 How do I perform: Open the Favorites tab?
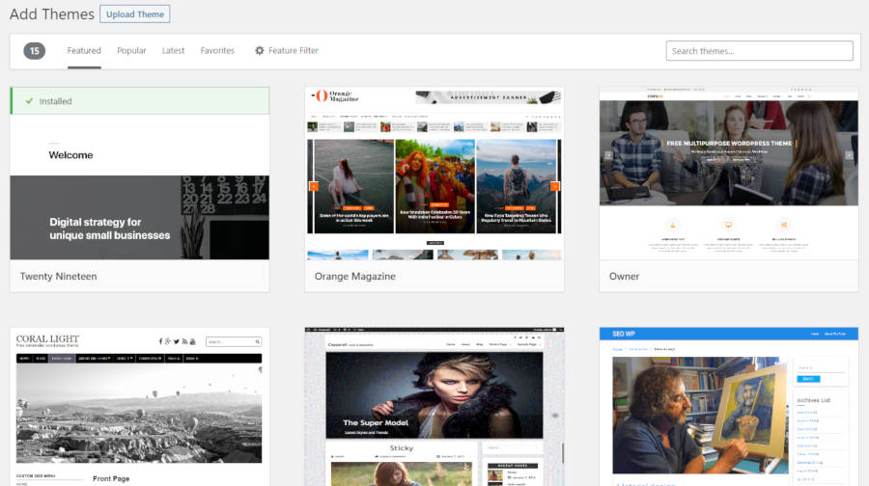217,50
